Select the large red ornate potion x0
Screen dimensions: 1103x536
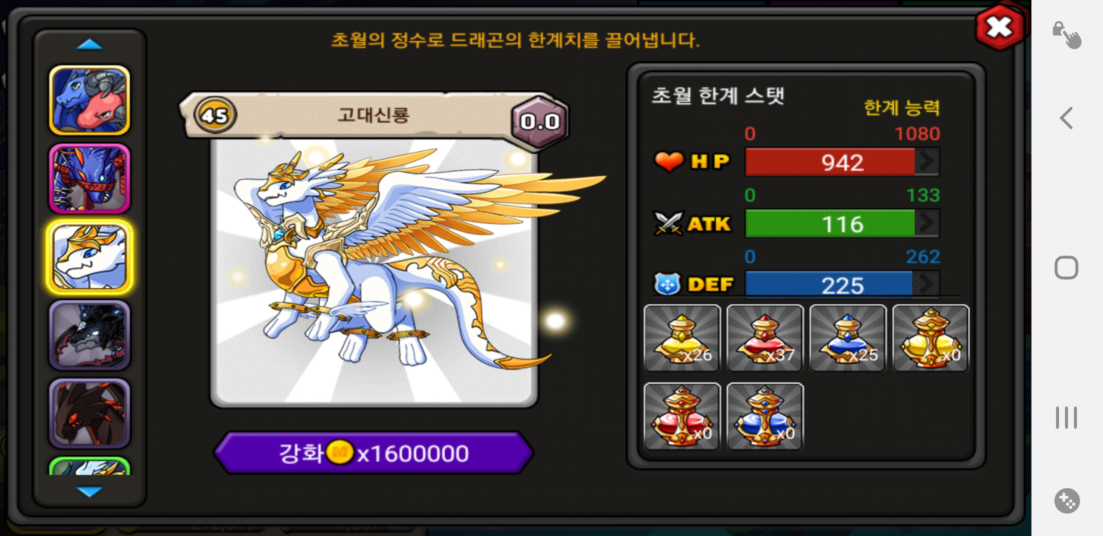coord(682,416)
